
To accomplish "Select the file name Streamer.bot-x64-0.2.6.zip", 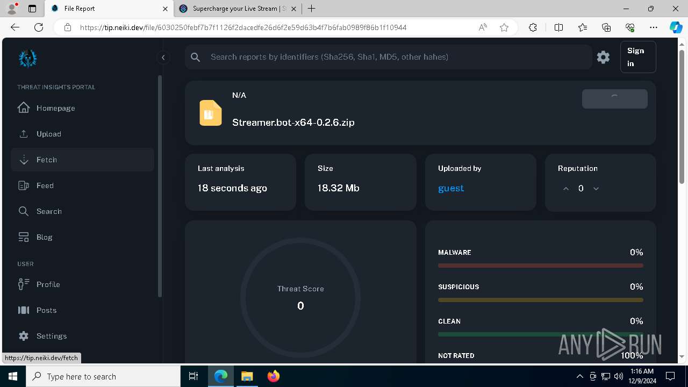I will point(293,123).
